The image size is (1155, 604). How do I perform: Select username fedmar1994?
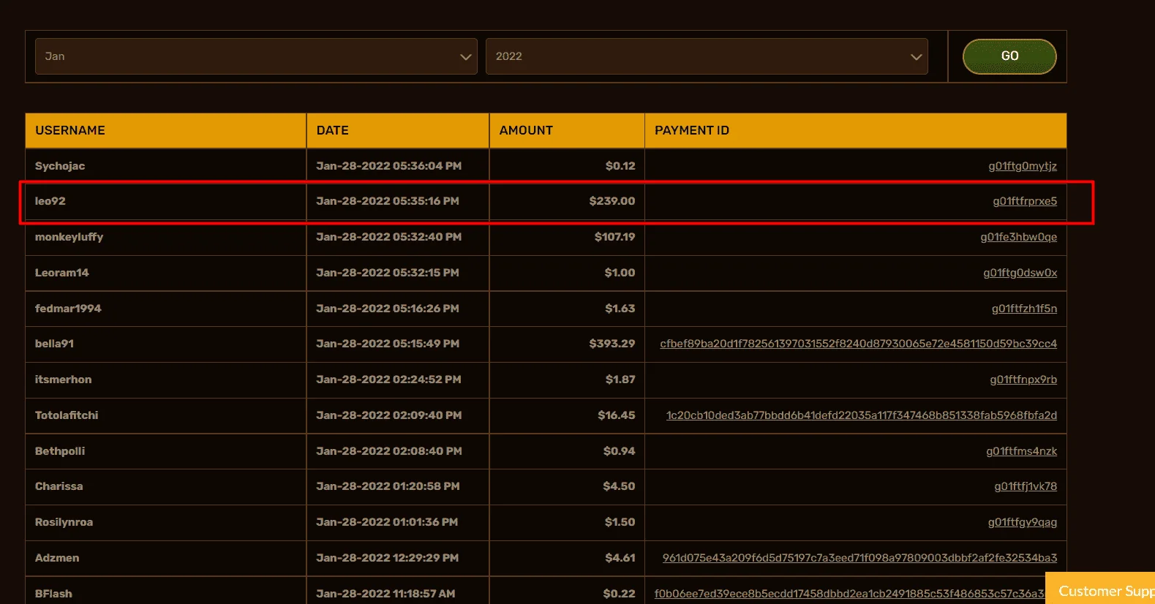coord(68,309)
